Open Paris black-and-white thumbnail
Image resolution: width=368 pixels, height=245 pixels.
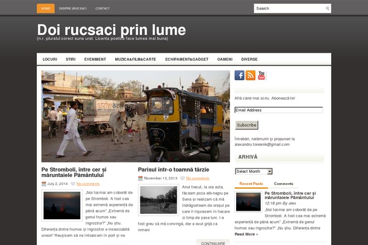[158, 200]
